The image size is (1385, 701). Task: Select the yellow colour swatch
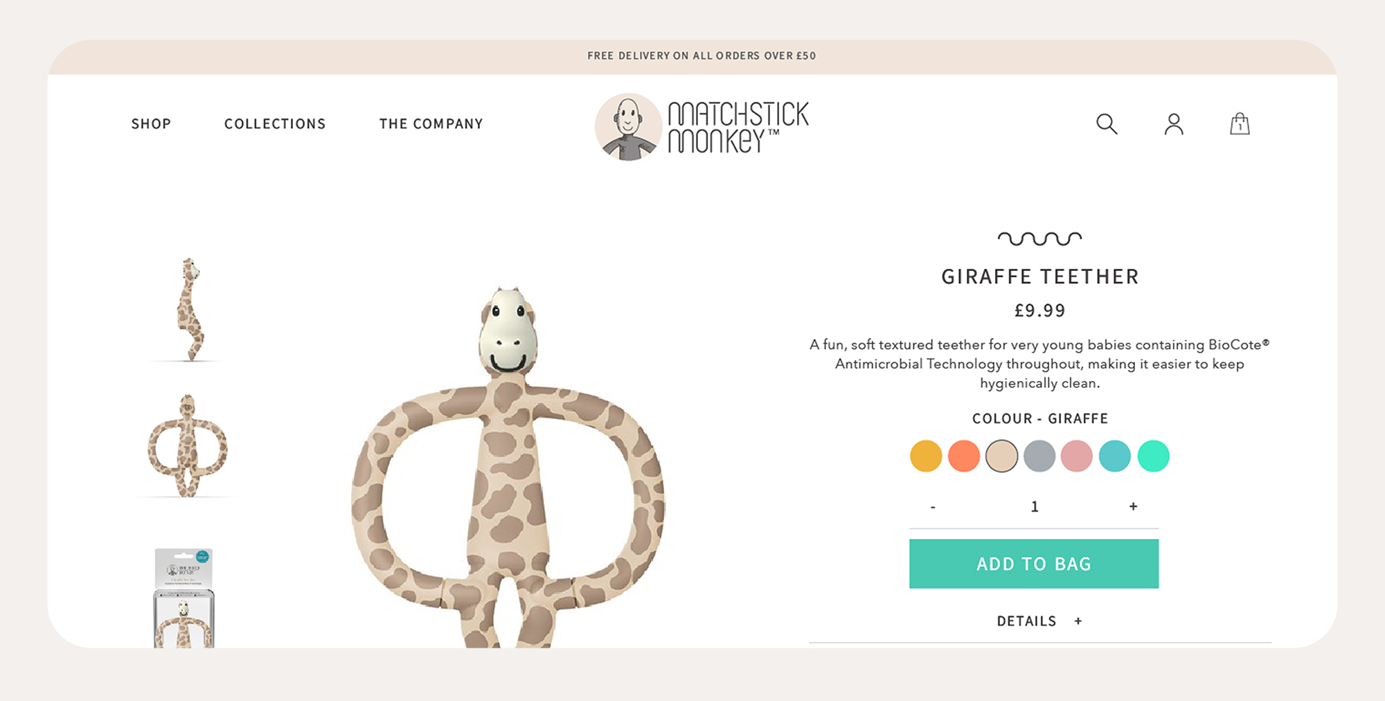pos(926,456)
